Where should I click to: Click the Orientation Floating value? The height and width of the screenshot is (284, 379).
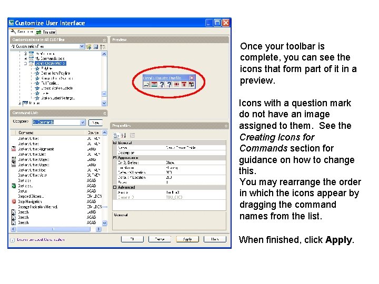click(x=195, y=167)
